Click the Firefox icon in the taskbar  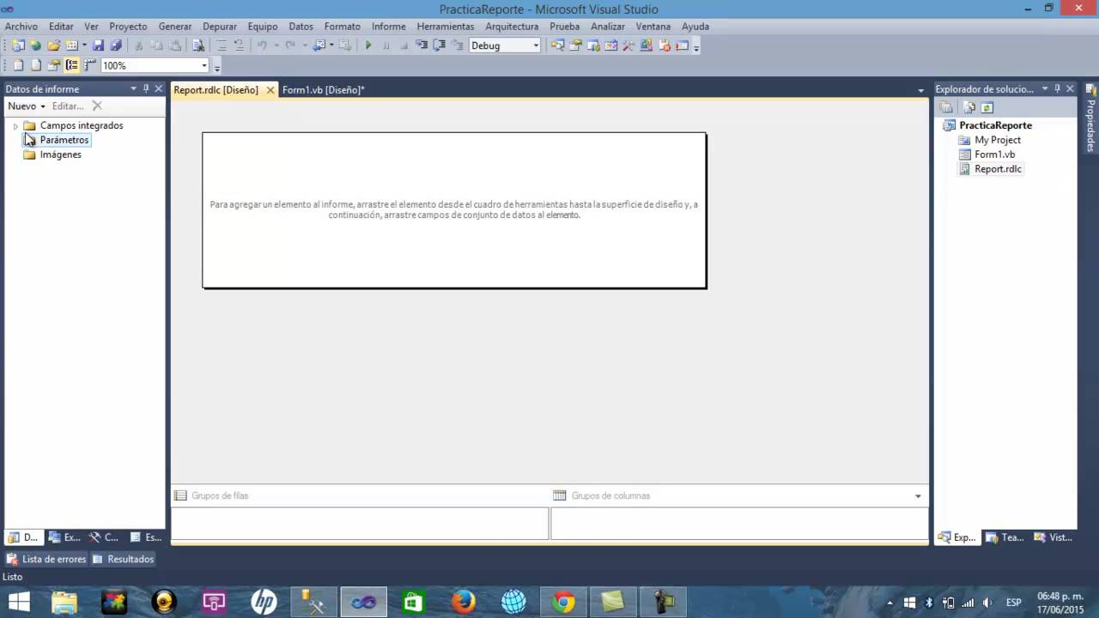pos(464,602)
